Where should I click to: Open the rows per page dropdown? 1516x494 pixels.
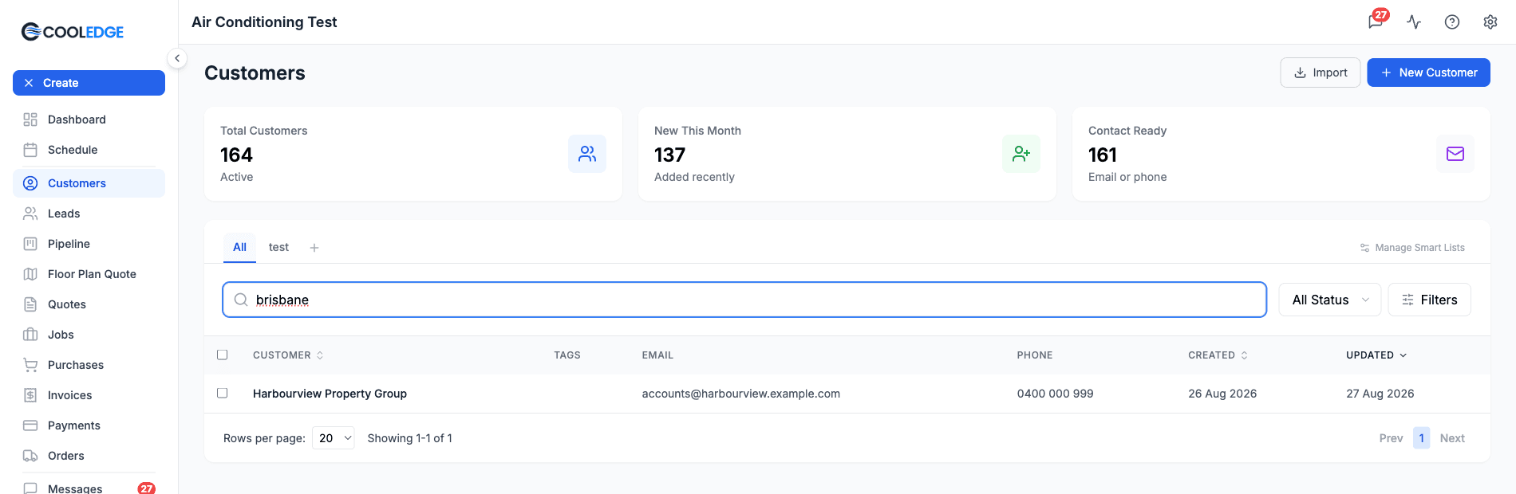coord(334,438)
